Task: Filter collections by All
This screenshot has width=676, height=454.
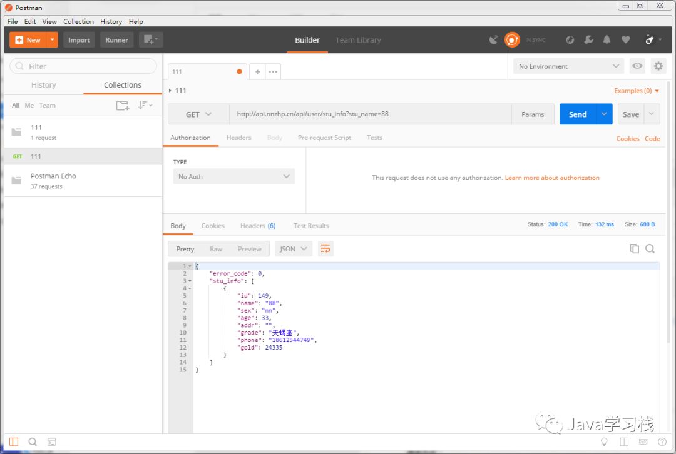Action: click(16, 106)
